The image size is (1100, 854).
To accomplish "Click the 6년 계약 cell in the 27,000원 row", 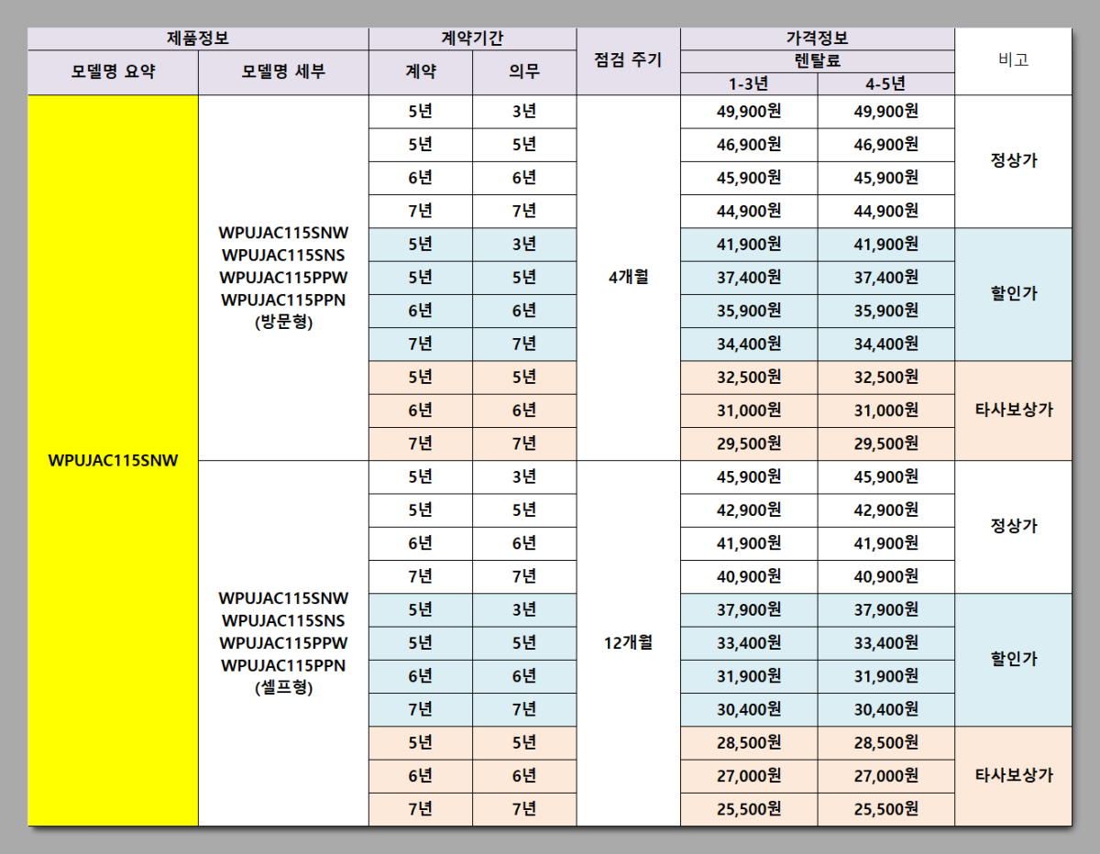I will 421,776.
